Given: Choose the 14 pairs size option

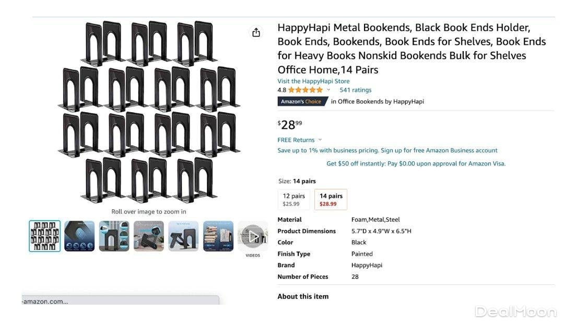Looking at the screenshot, I should 331,200.
